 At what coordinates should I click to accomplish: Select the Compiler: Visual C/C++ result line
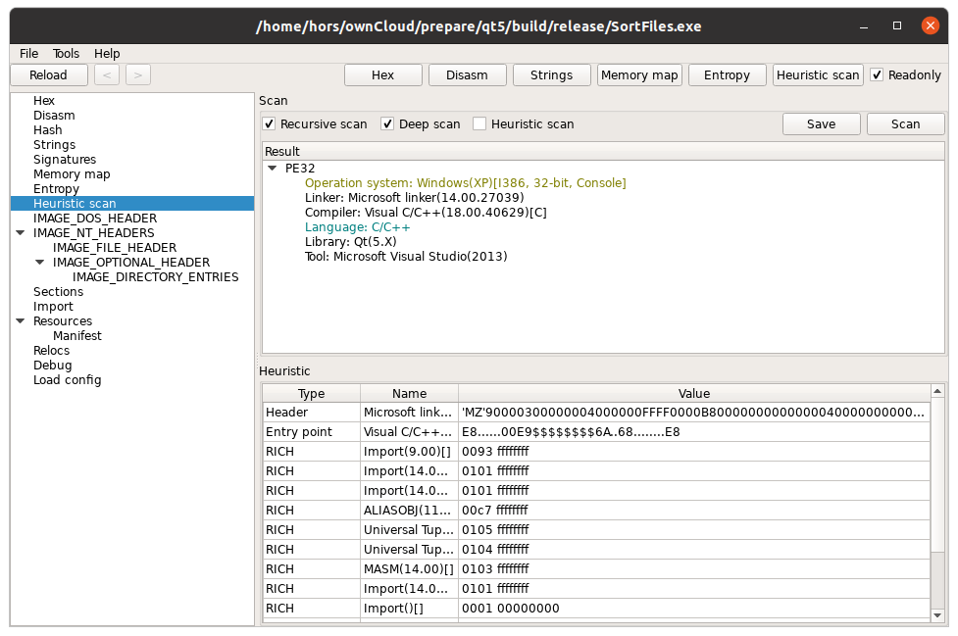(x=426, y=213)
